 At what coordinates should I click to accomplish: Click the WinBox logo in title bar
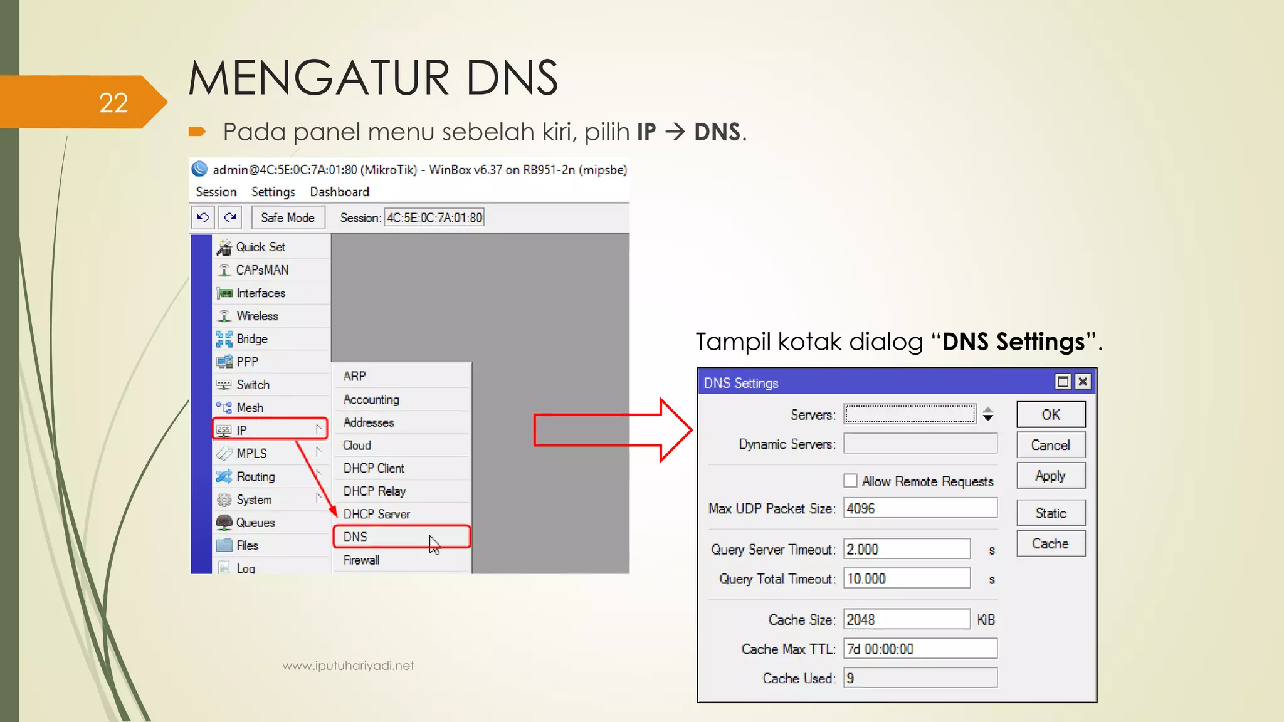(x=199, y=169)
